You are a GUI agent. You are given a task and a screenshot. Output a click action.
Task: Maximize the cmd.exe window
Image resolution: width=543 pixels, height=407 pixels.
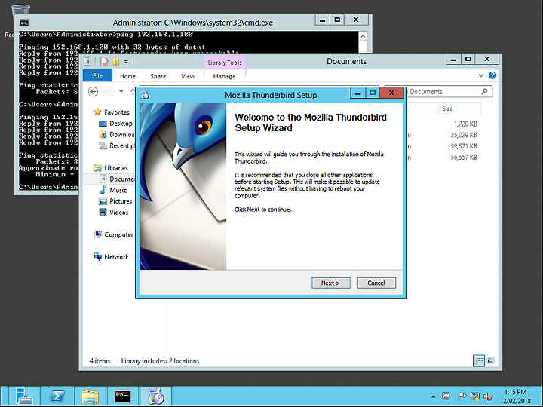pyautogui.click(x=337, y=20)
